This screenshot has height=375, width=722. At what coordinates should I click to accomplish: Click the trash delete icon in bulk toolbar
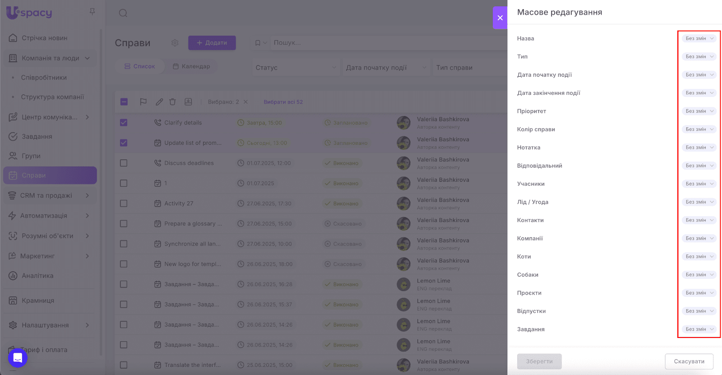point(172,102)
